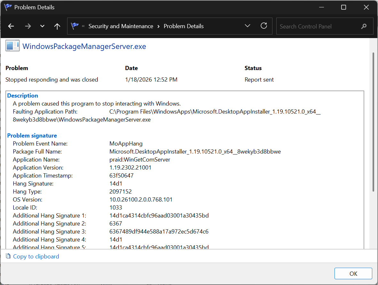The image size is (378, 285).
Task: Click Locale ID value 1033
Action: pos(116,207)
